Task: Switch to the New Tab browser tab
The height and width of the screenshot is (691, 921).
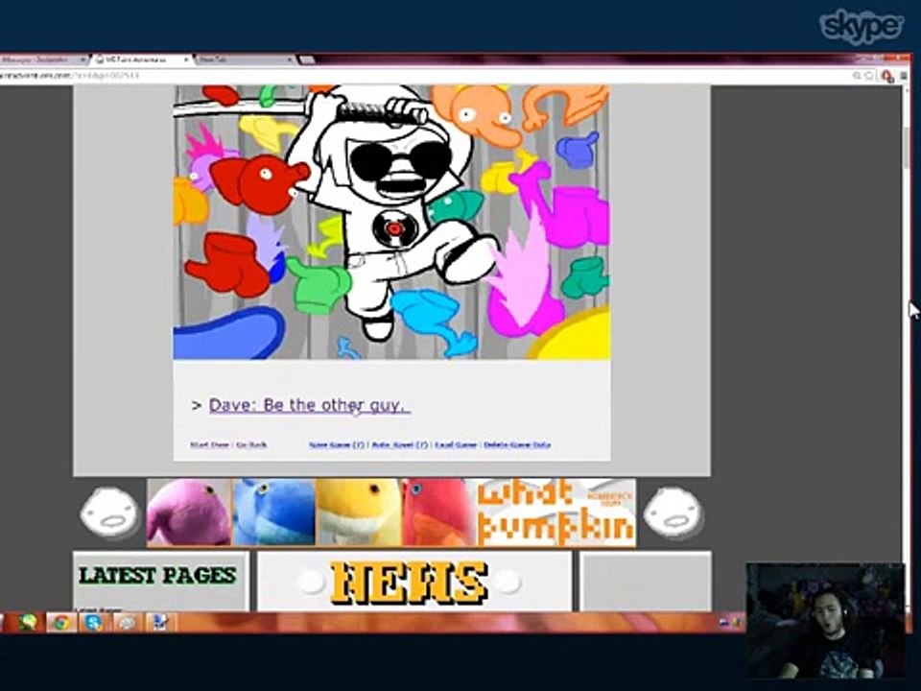Action: pyautogui.click(x=244, y=60)
